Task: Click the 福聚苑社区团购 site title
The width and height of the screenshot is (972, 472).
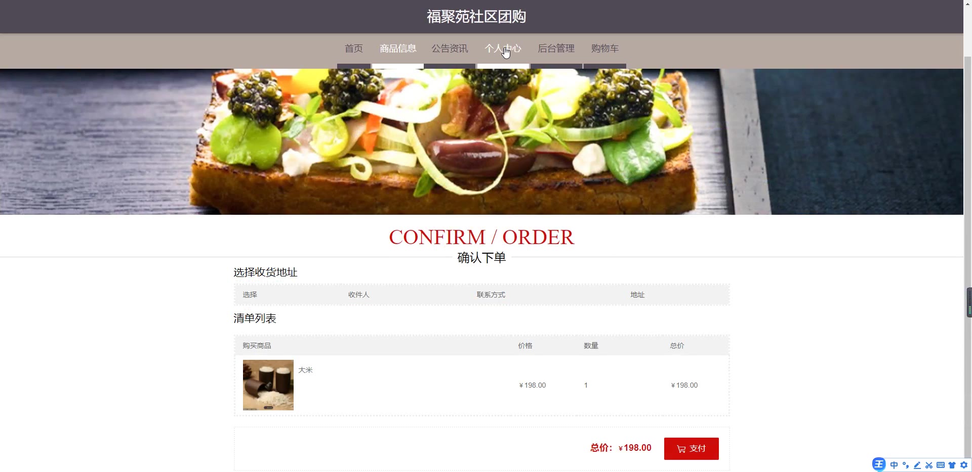Action: 476,17
